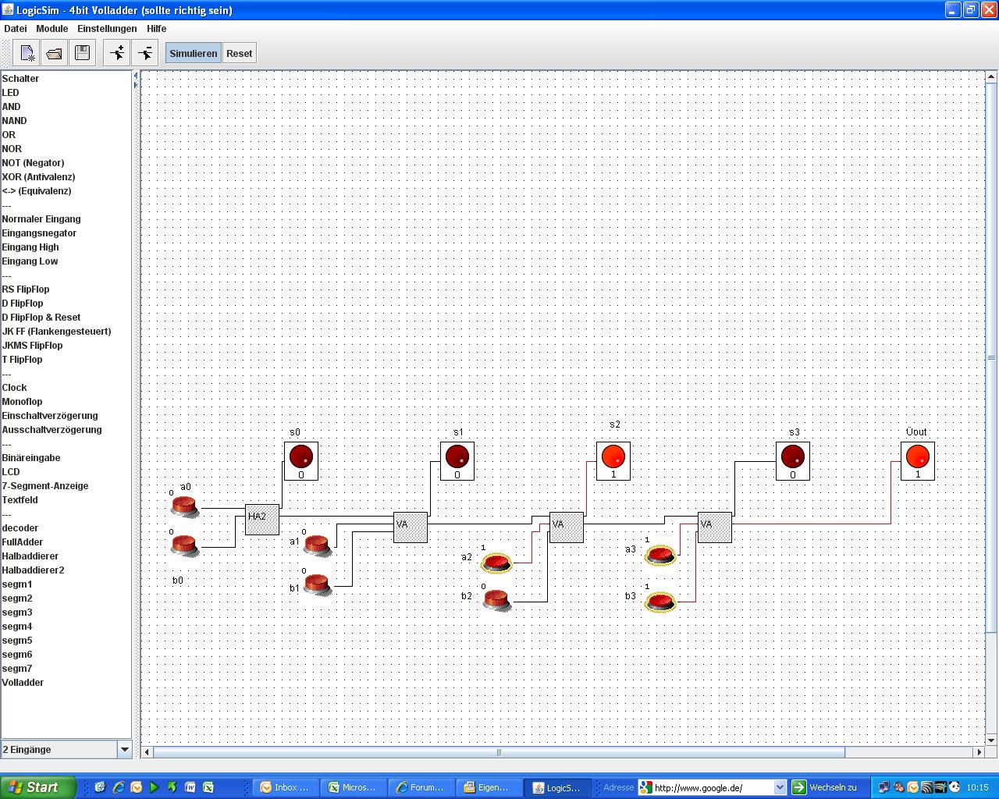The width and height of the screenshot is (999, 799).
Task: Select 'NOT (Negator)' in the component list
Action: pyautogui.click(x=33, y=162)
